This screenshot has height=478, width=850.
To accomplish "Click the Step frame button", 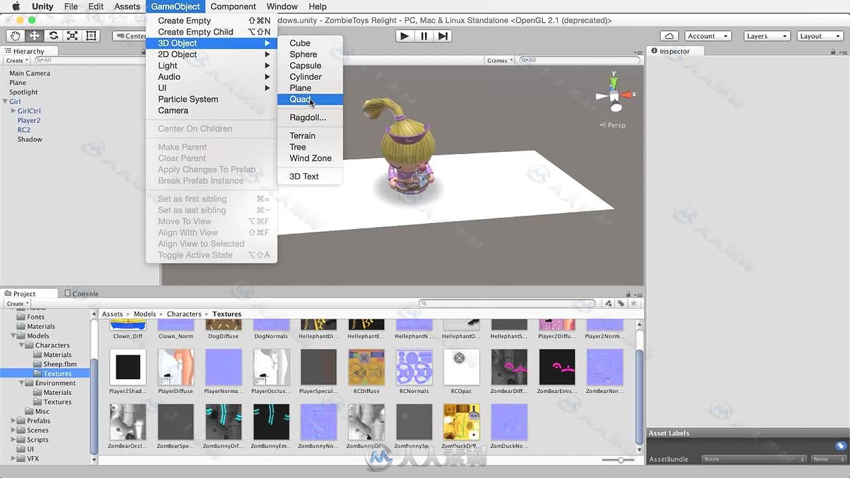I will (444, 36).
